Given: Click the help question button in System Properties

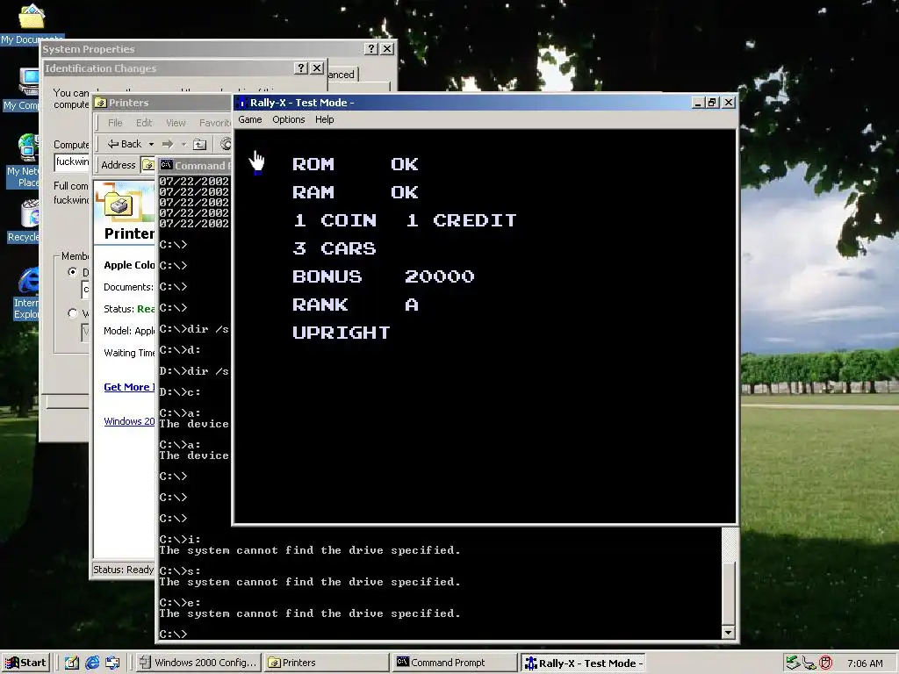Looking at the screenshot, I should [x=371, y=49].
